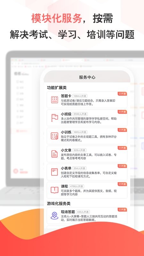This screenshot has width=144, height=256.
Task: Click 已开通 badge on 小训练 card
Action: [x=122, y=130]
